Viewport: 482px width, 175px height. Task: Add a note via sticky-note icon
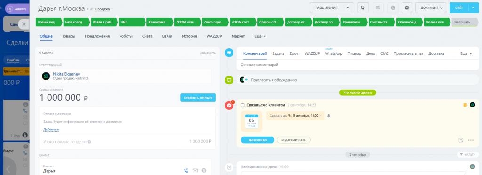(x=461, y=140)
